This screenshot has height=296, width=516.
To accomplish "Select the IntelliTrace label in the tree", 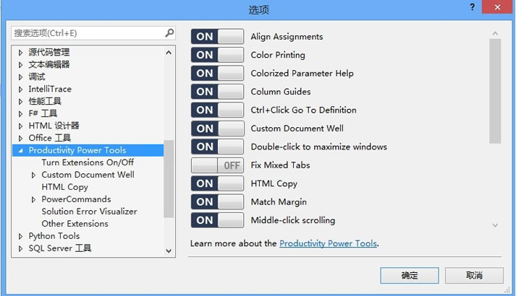I will pos(50,89).
